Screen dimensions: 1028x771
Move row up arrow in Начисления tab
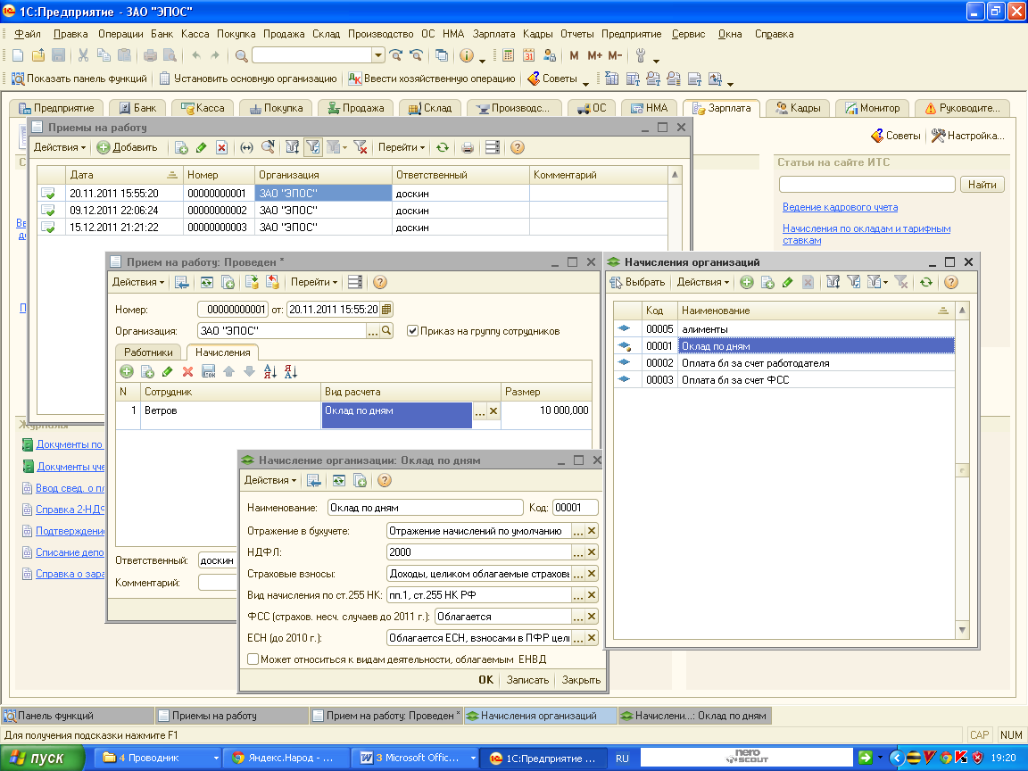coord(228,372)
